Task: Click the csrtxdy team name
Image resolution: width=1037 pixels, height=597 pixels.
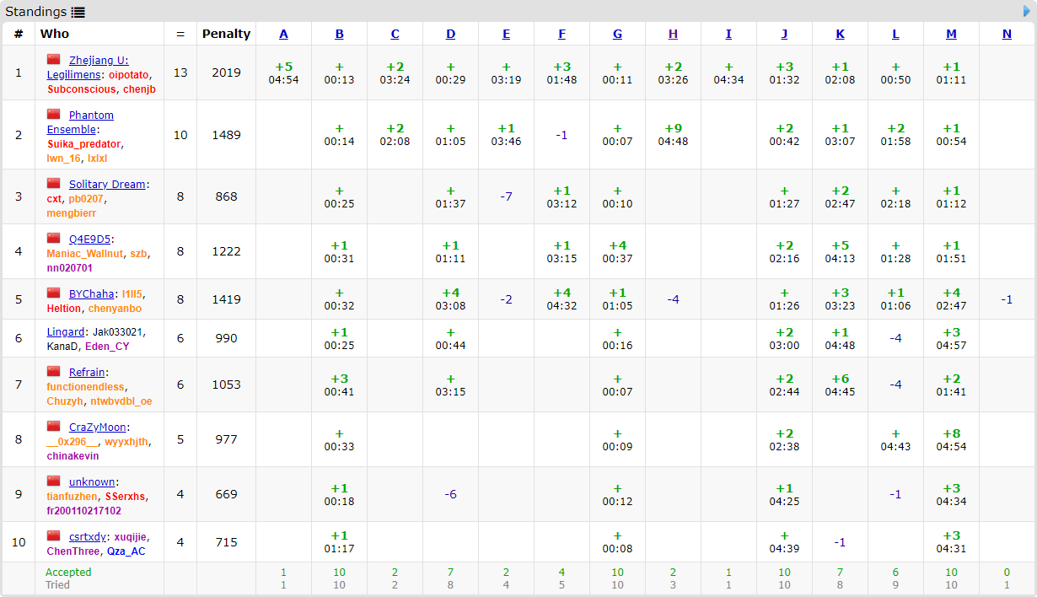Action: [88, 536]
